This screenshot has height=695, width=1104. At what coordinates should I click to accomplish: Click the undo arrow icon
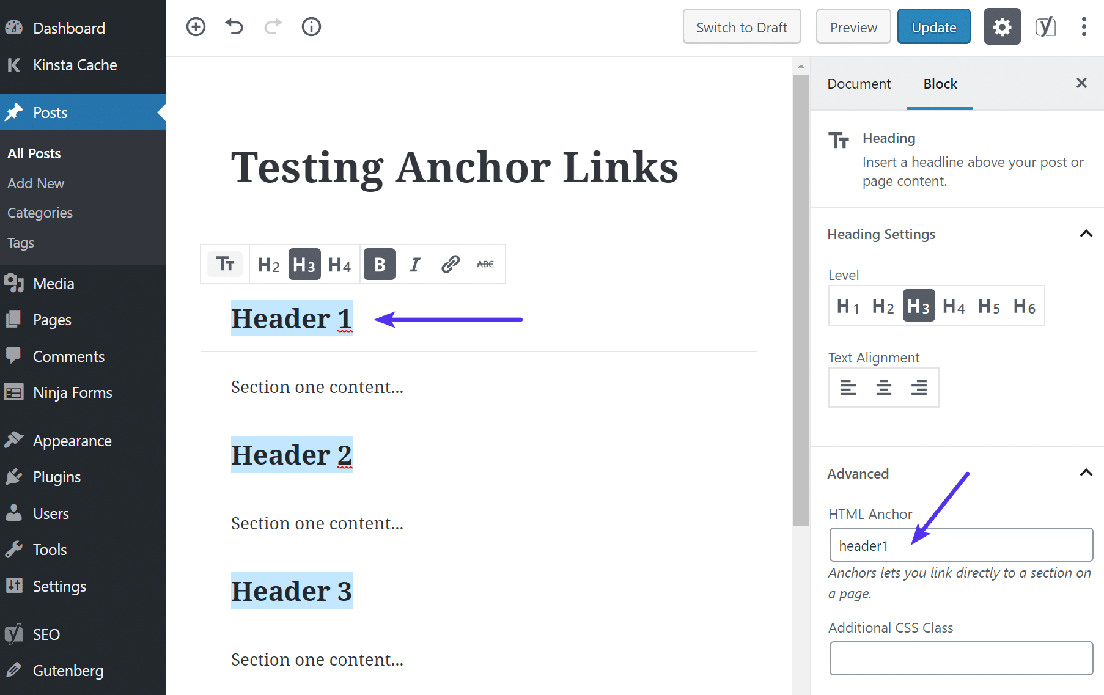[x=234, y=26]
